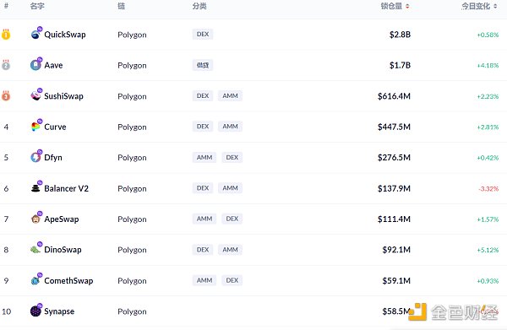Click the Curve rainbow logo icon
This screenshot has width=507, height=330.
(x=35, y=127)
